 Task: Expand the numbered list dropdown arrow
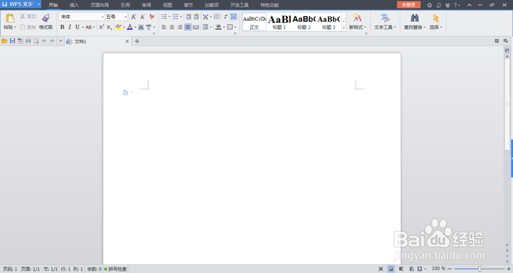tap(181, 17)
